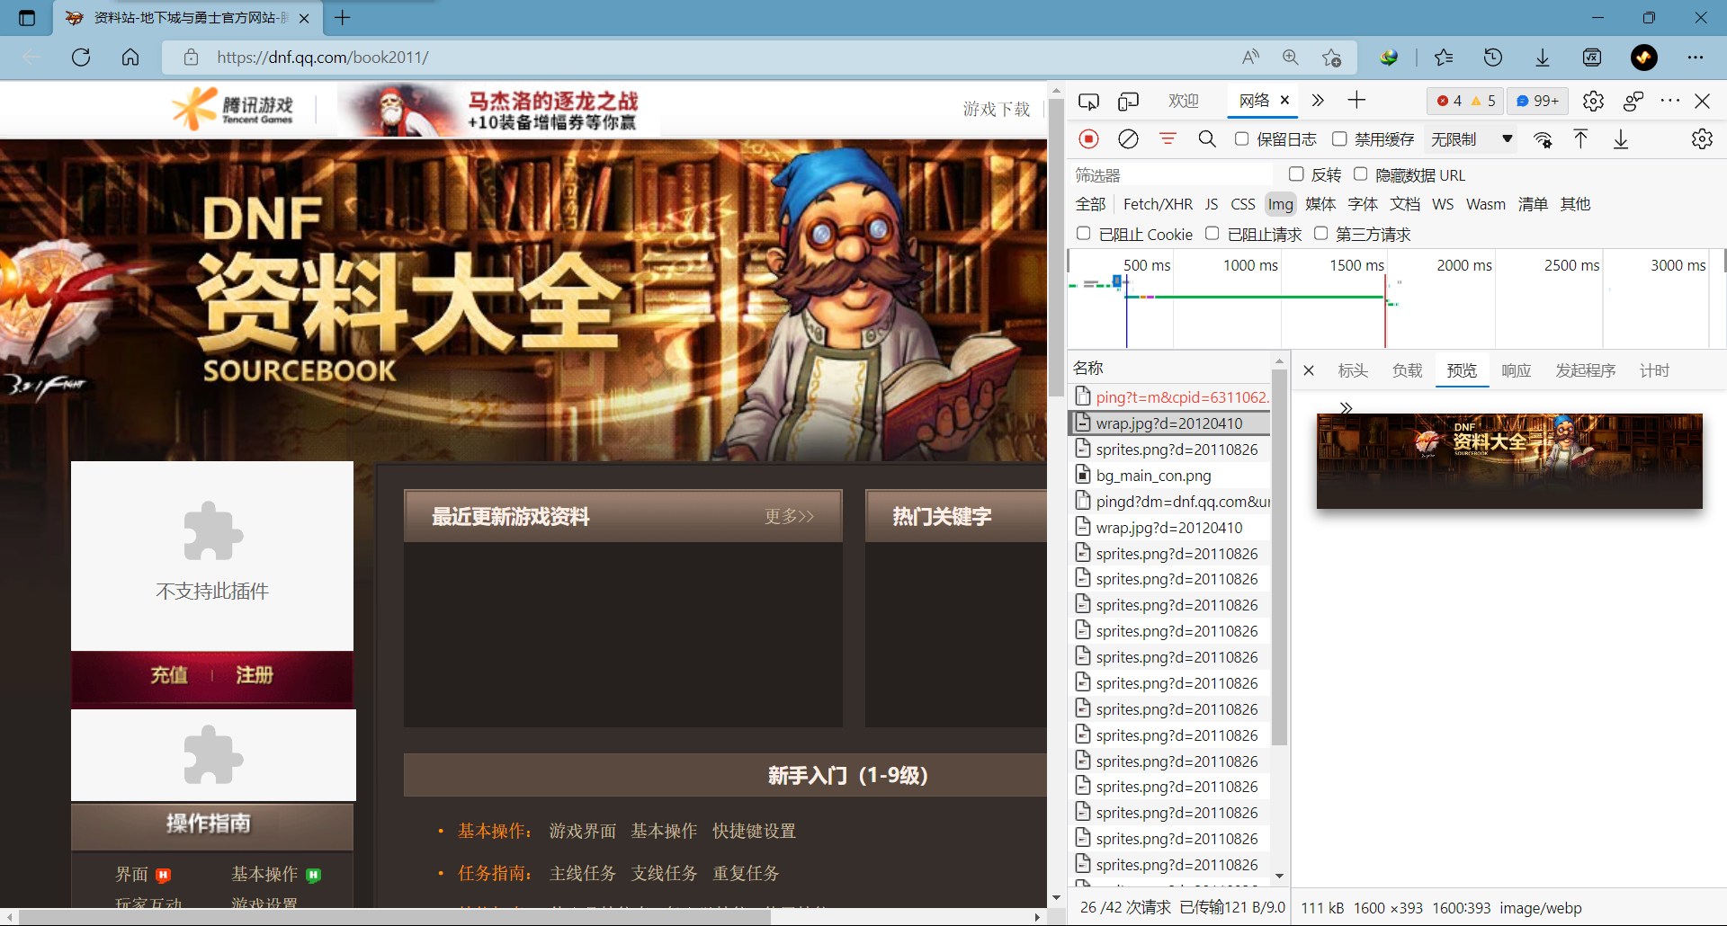Viewport: 1727px width, 926px height.
Task: Expand hidden detail tabs with the » chevron
Action: coord(1347,407)
